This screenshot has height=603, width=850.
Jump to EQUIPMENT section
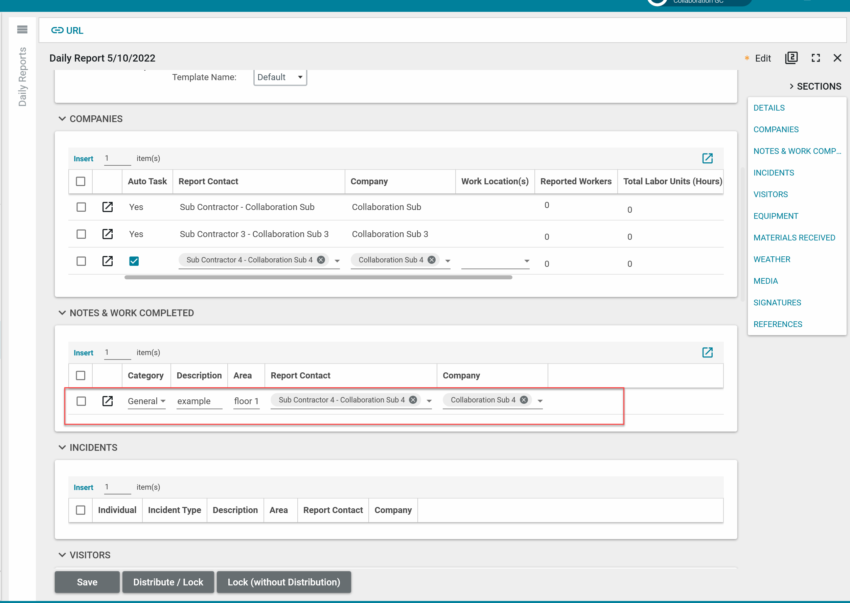click(x=775, y=216)
